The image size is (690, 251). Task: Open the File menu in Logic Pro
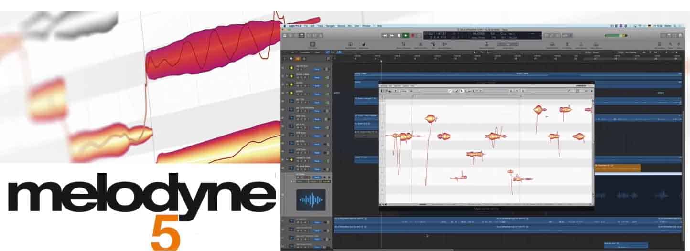[306, 26]
